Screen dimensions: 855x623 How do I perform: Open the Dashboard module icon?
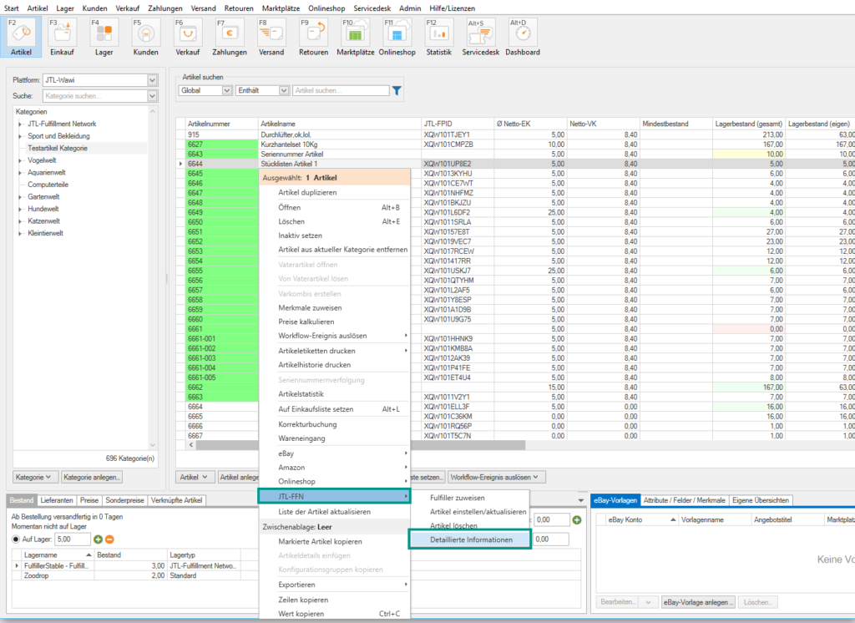522,35
